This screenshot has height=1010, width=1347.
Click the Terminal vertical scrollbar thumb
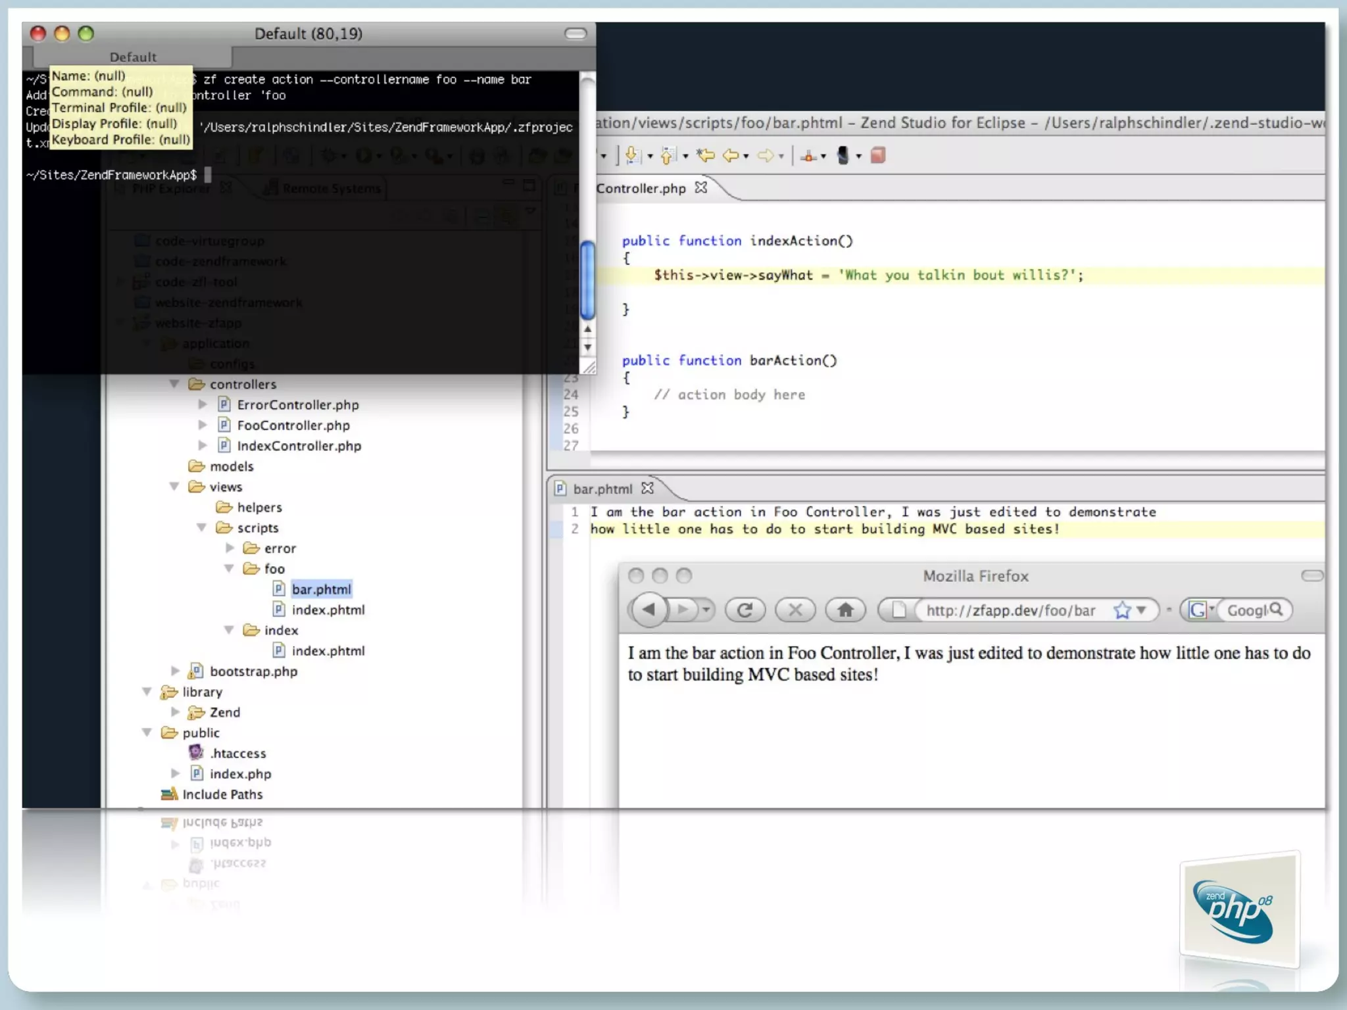point(587,280)
